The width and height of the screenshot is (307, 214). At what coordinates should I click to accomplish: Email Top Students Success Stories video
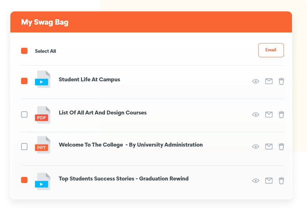269,181
